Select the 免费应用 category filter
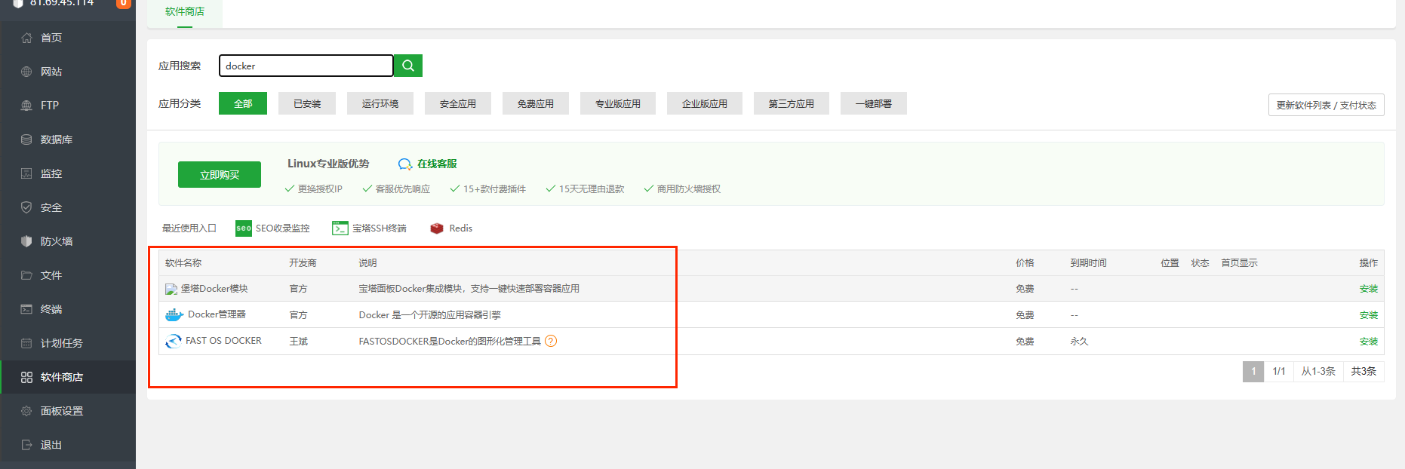 tap(536, 103)
